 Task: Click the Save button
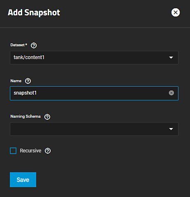[23, 180]
